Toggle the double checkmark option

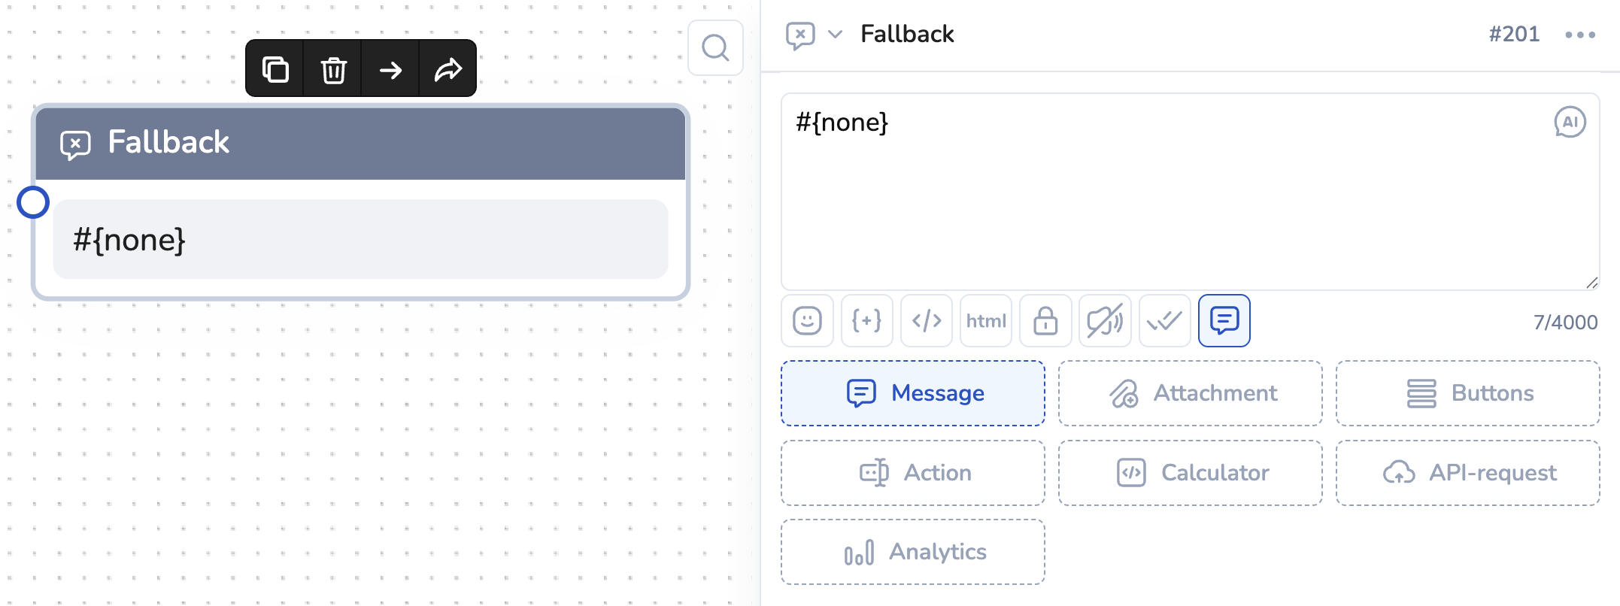click(1164, 321)
